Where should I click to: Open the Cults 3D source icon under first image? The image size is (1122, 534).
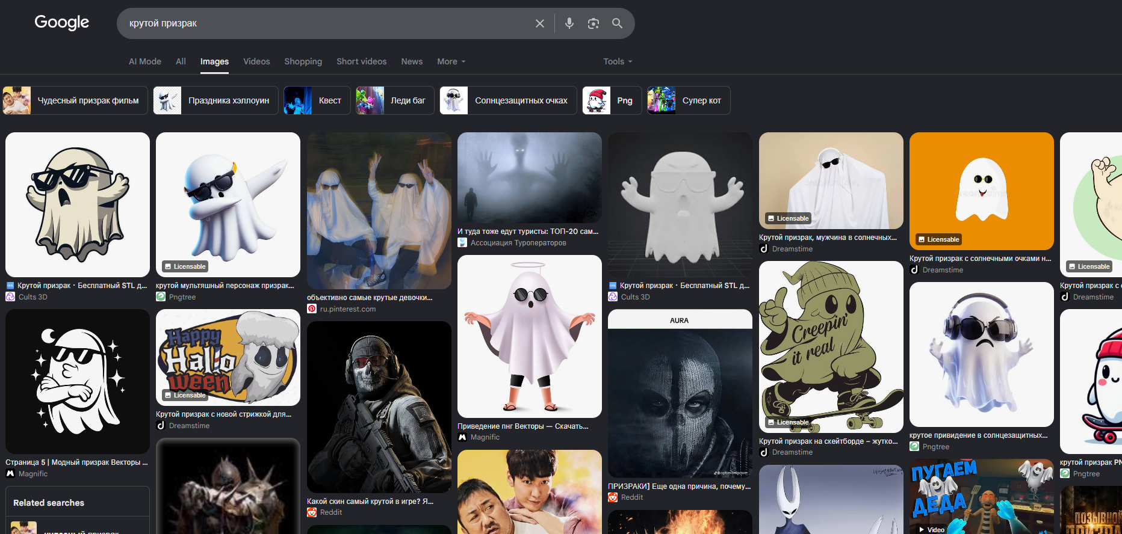tap(10, 296)
